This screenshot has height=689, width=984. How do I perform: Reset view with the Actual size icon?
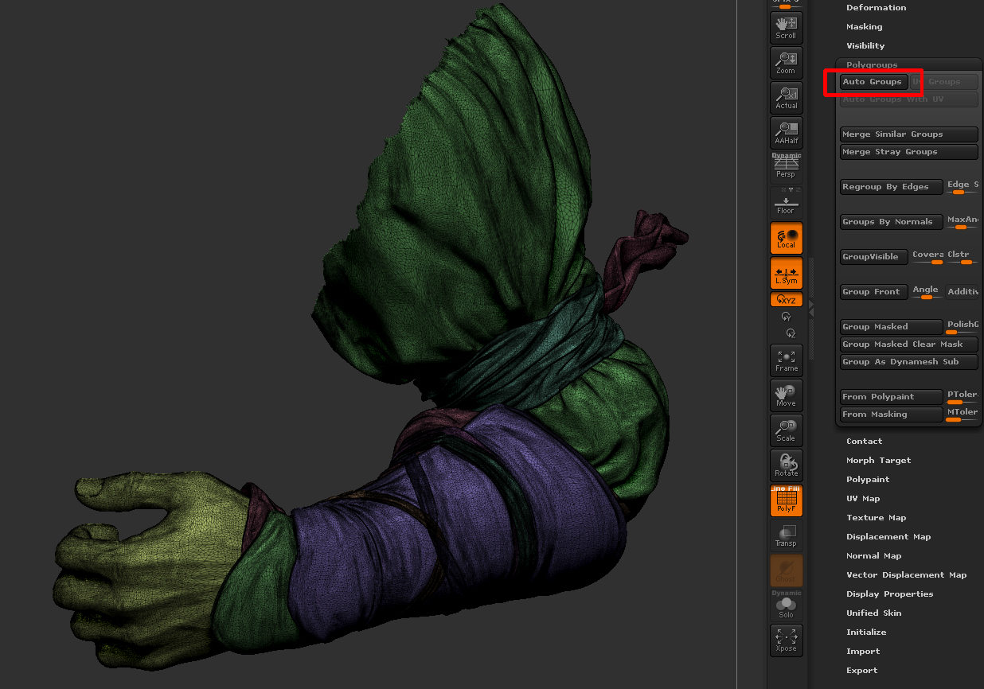[x=787, y=97]
